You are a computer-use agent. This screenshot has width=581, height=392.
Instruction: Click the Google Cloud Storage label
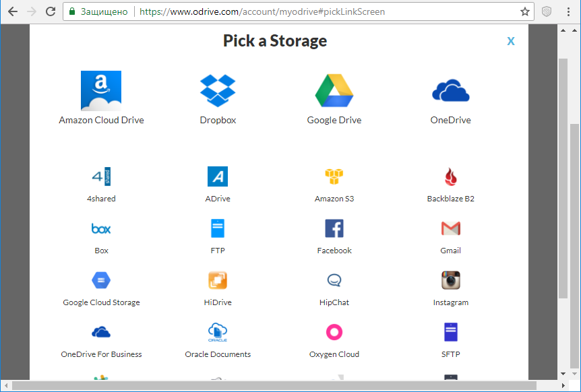coord(101,302)
